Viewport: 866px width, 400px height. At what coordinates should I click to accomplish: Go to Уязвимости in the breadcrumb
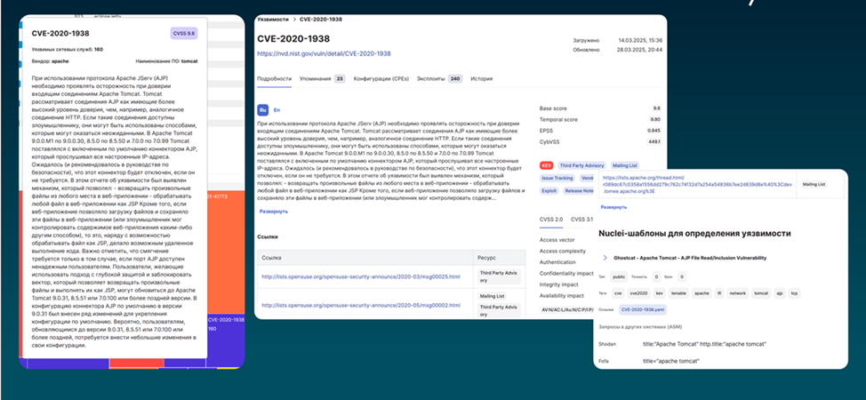[x=273, y=20]
